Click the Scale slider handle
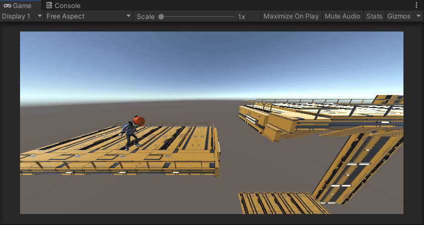Viewport: 424px width, 225px height. [161, 16]
